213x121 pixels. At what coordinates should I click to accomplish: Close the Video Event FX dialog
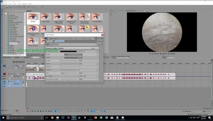point(102,35)
